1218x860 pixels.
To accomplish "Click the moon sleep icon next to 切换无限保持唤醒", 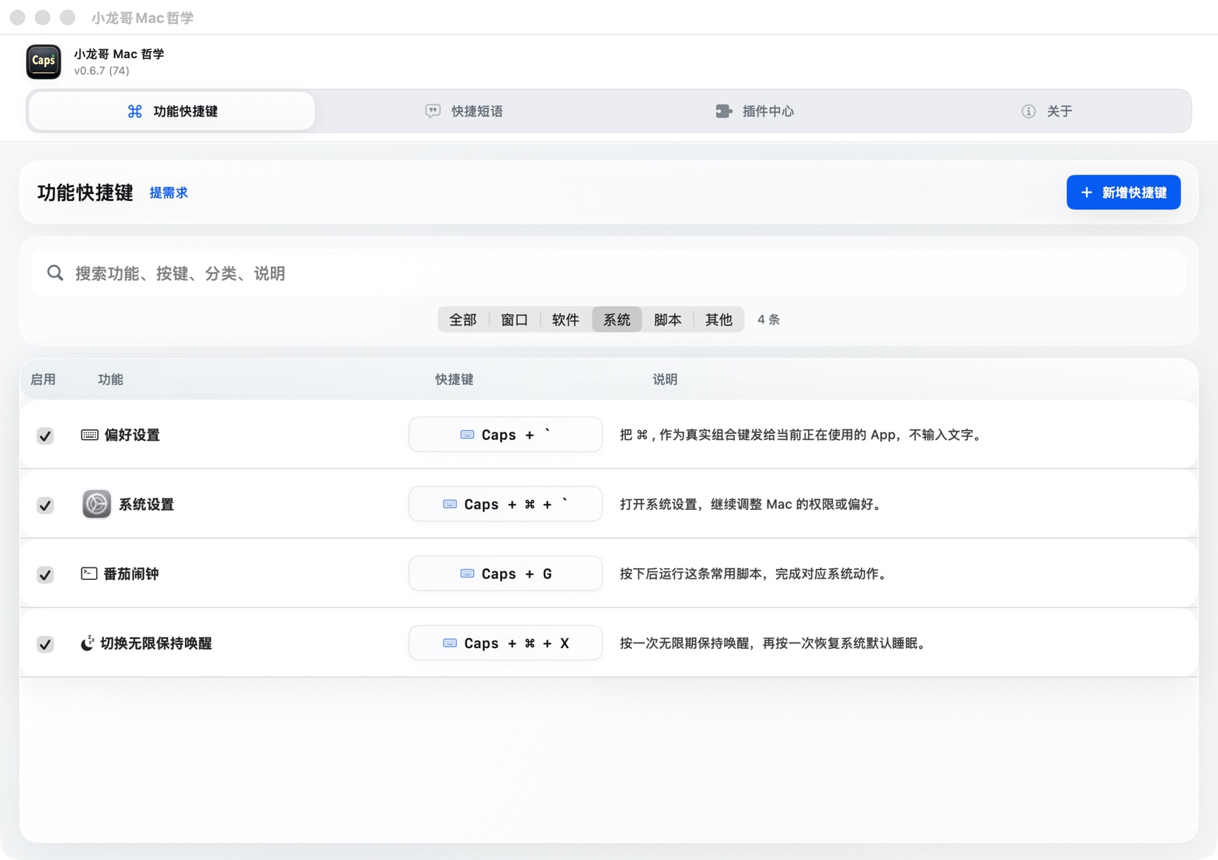I will pos(87,643).
